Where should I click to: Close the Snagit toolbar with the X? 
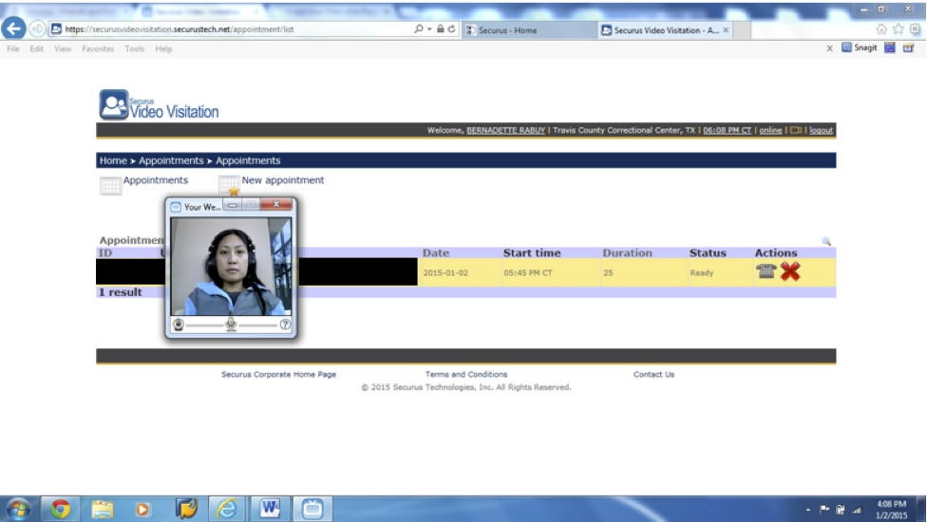(829, 48)
